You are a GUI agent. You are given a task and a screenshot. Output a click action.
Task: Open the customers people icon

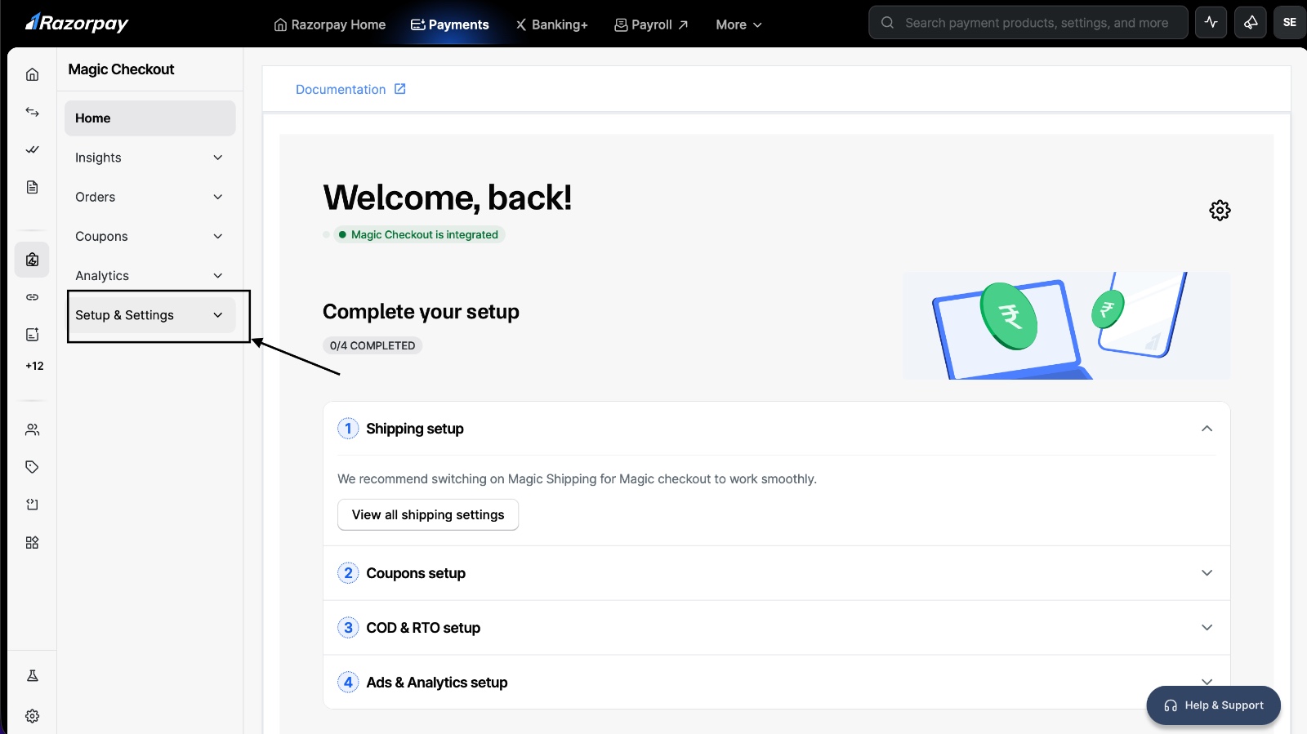point(32,429)
